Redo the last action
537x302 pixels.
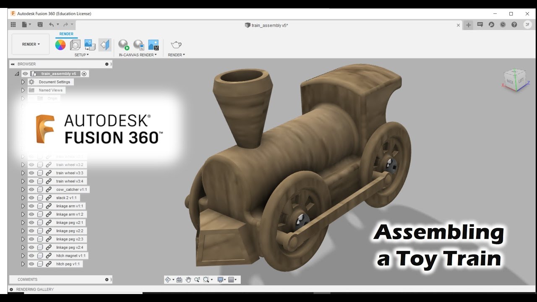tap(65, 25)
